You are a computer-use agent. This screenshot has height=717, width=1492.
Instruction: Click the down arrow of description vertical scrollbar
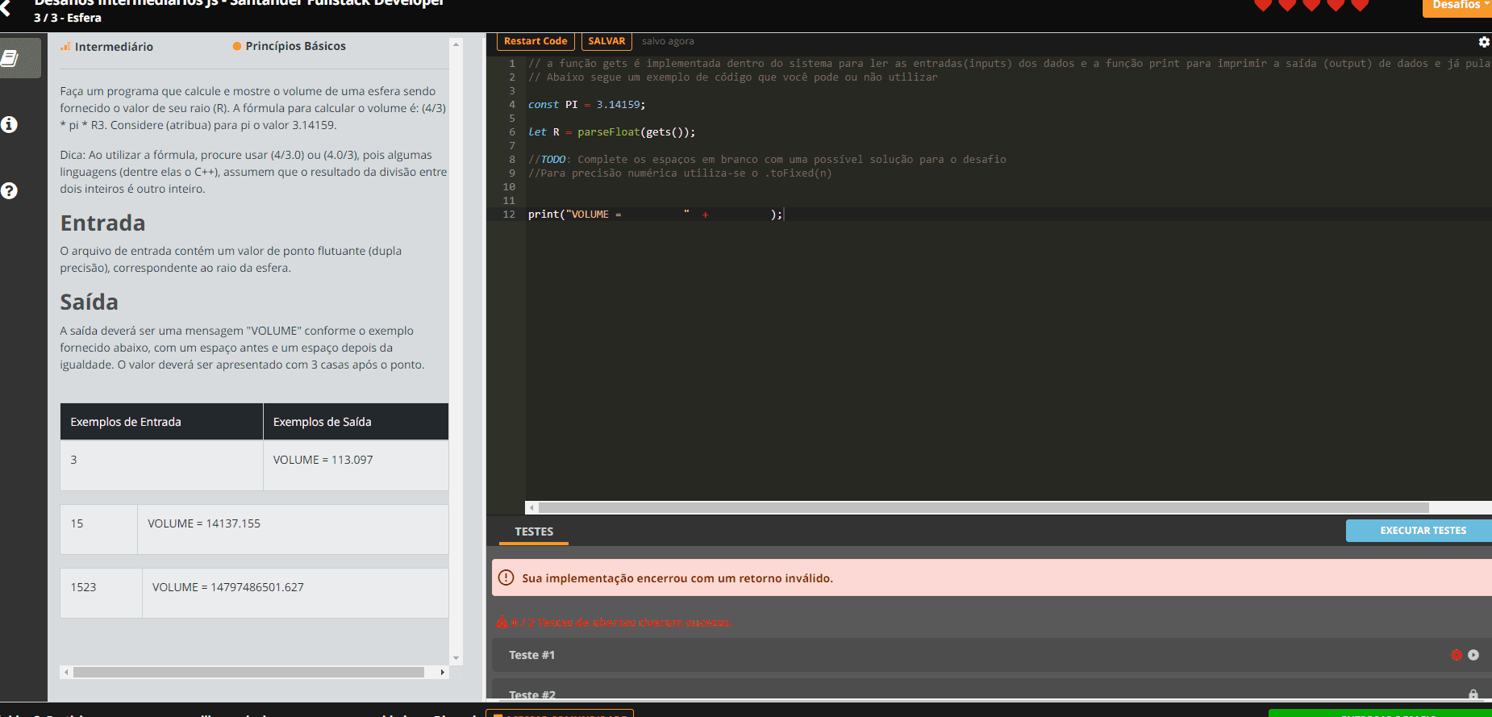pos(456,658)
